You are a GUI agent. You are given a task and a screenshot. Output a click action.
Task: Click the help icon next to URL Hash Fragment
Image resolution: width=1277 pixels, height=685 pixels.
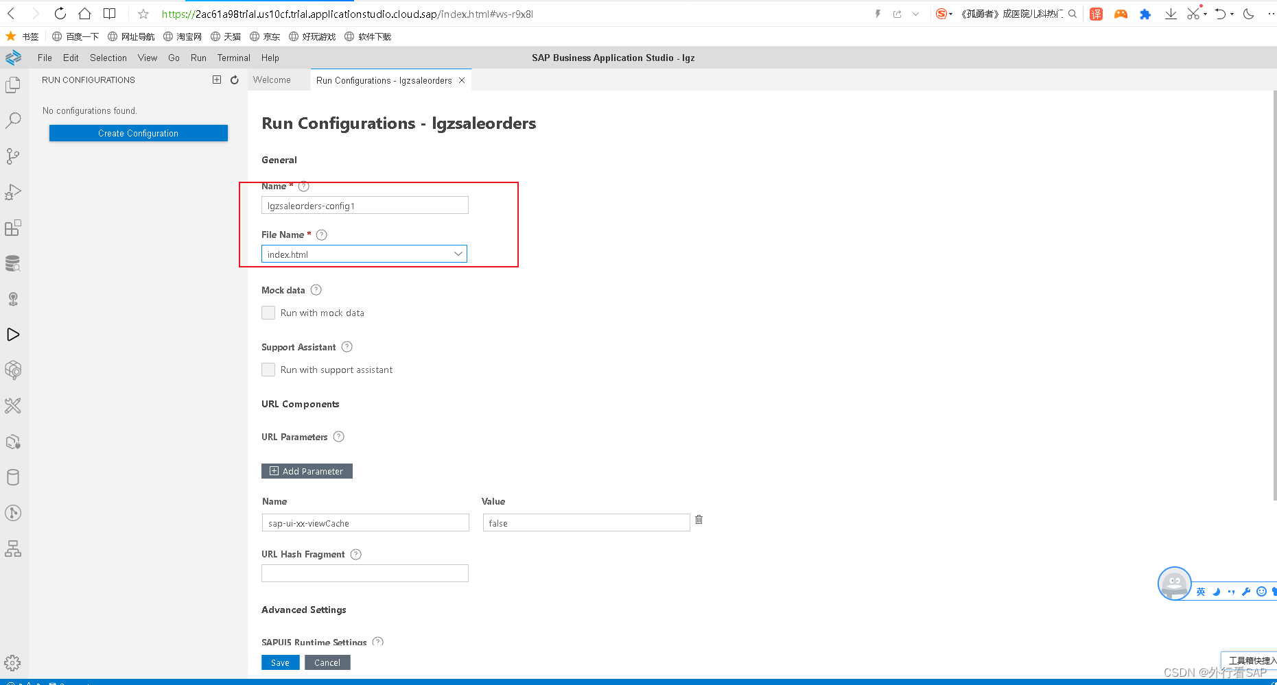tap(356, 554)
